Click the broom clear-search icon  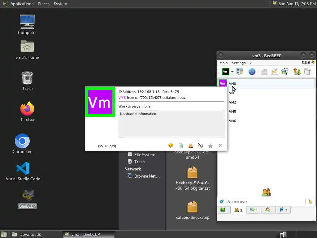[x=310, y=201]
